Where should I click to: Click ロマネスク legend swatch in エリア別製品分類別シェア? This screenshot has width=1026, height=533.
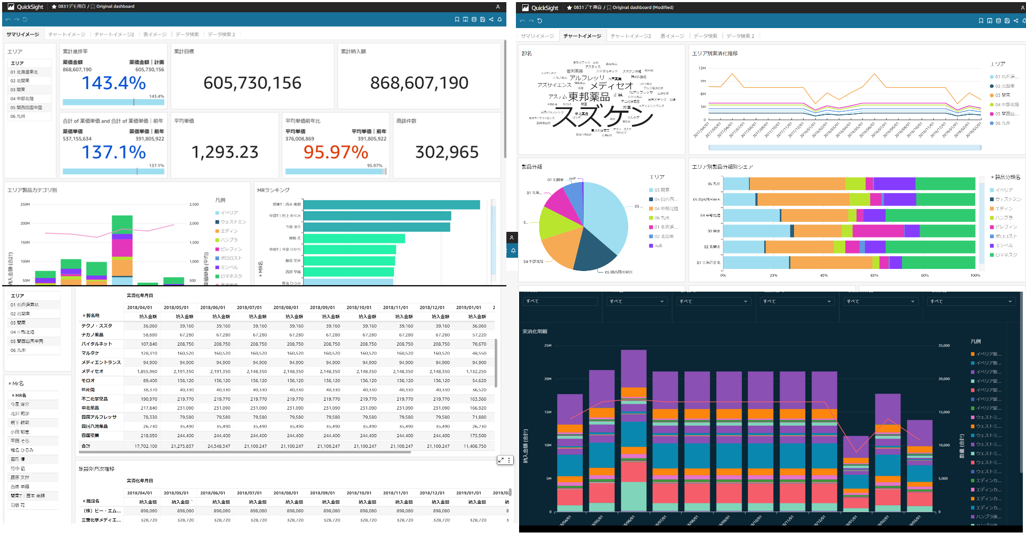click(992, 255)
